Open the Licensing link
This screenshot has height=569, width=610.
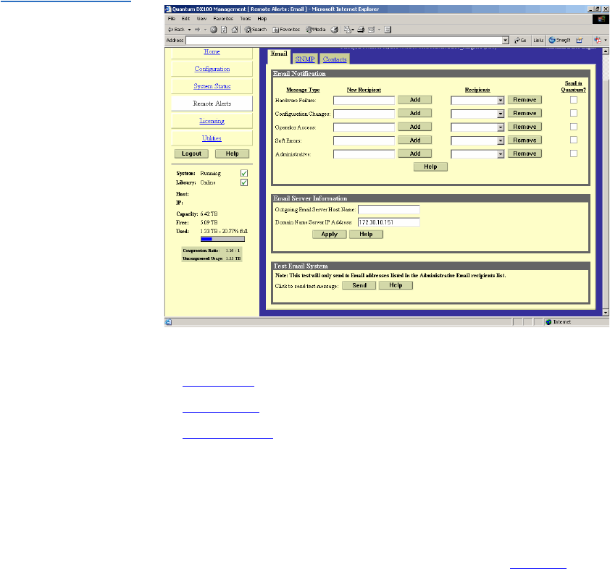point(212,121)
